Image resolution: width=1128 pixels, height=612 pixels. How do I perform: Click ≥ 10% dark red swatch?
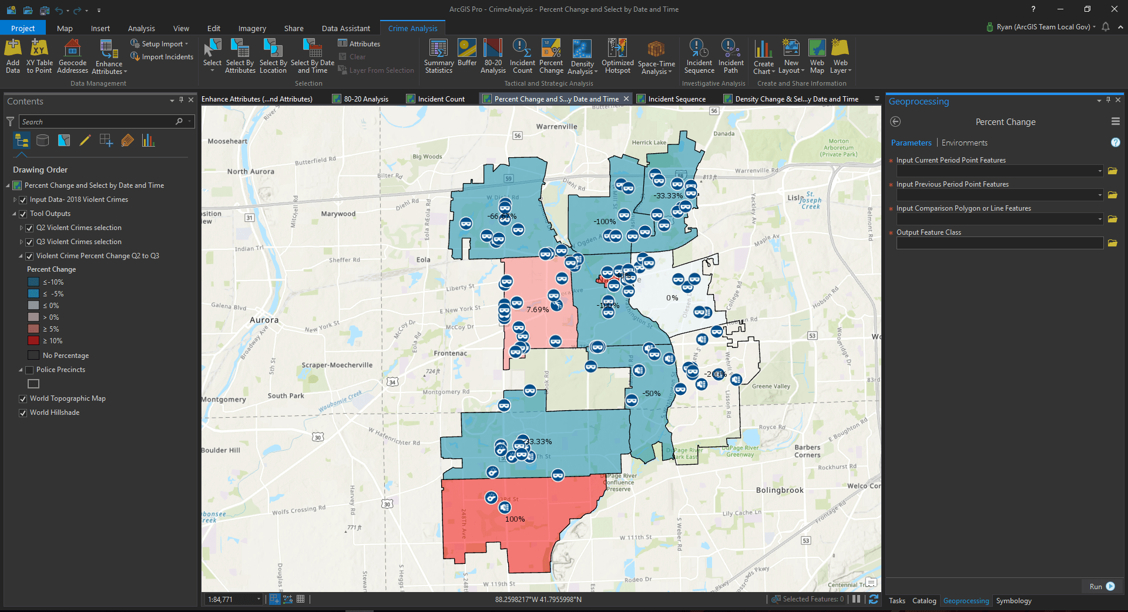point(33,341)
